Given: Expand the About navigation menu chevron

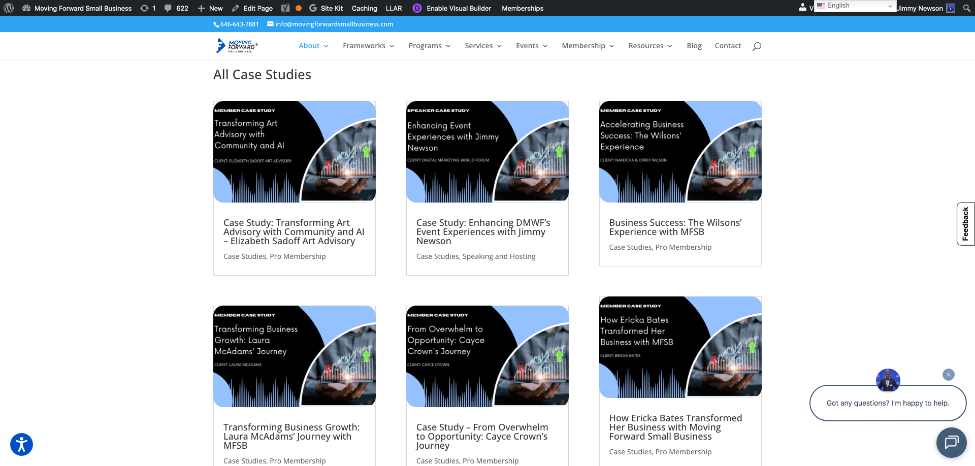Looking at the screenshot, I should (x=327, y=46).
